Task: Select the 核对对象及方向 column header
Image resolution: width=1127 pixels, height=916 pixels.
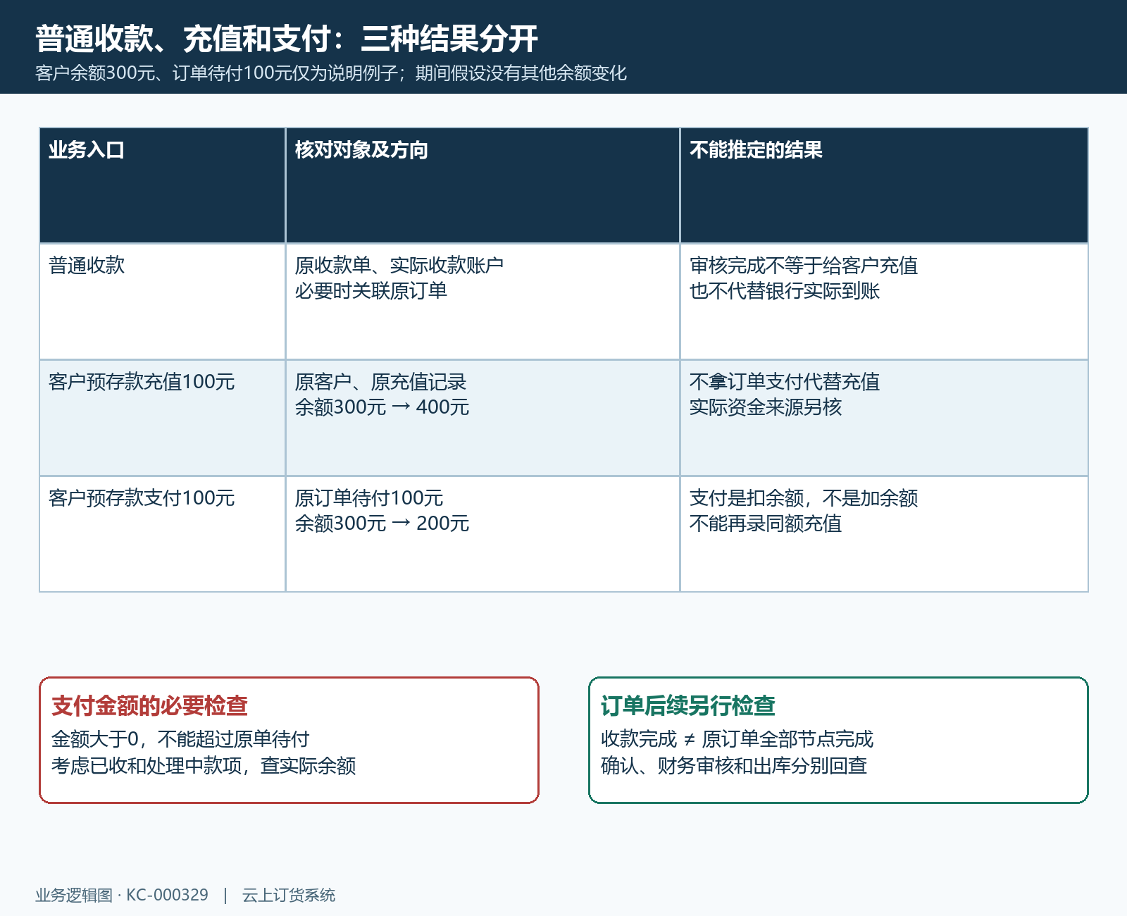Action: [x=482, y=185]
